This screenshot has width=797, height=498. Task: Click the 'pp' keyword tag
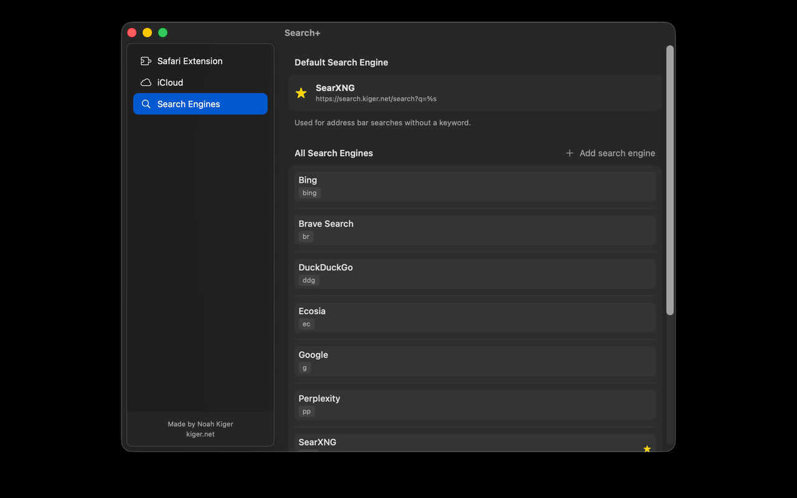306,411
